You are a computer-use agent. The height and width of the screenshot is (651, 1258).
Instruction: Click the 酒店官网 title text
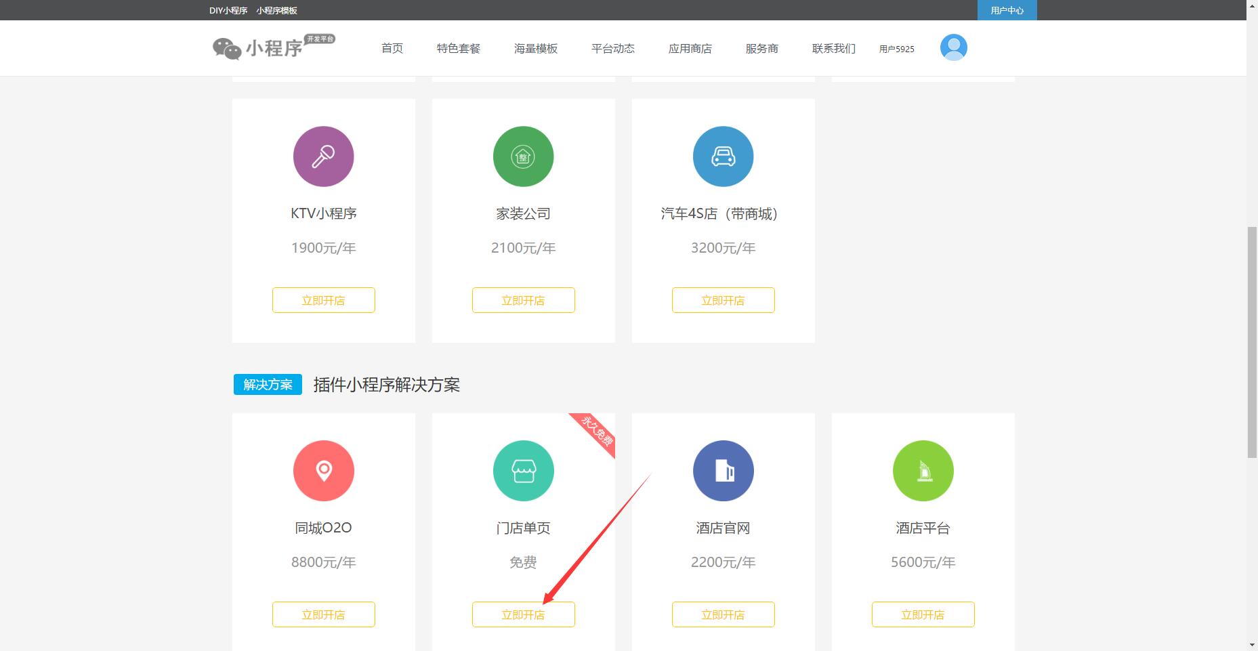723,528
